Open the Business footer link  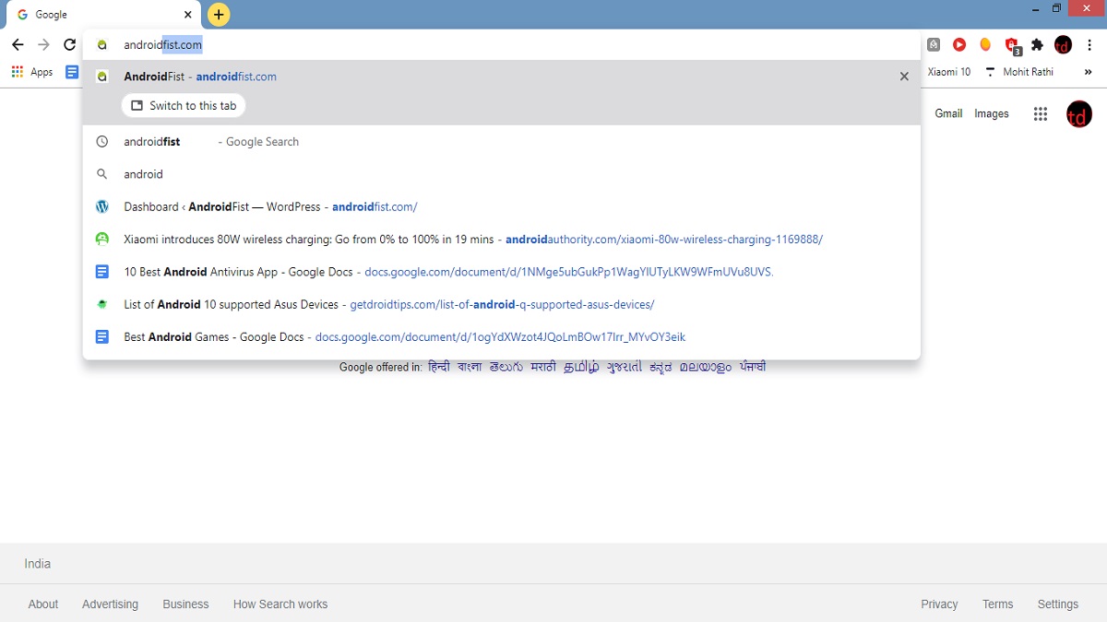(x=185, y=604)
